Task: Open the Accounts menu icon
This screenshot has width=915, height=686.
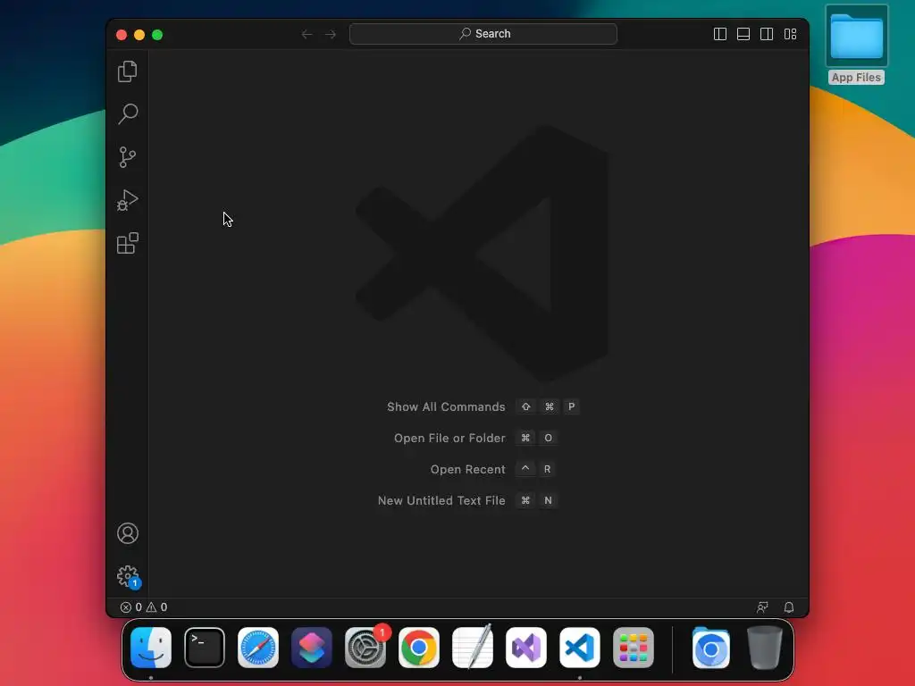Action: coord(127,533)
